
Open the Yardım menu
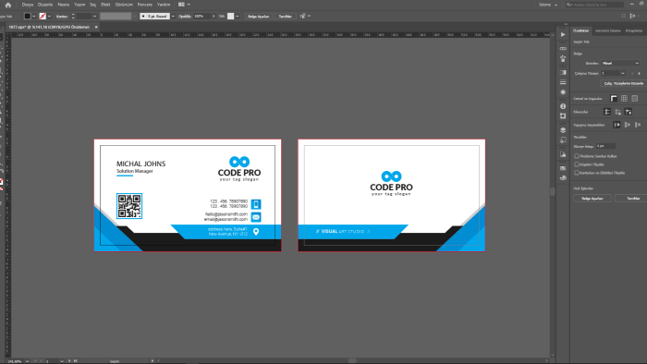click(164, 5)
